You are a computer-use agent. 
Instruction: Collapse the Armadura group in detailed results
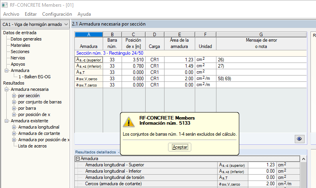78,159
